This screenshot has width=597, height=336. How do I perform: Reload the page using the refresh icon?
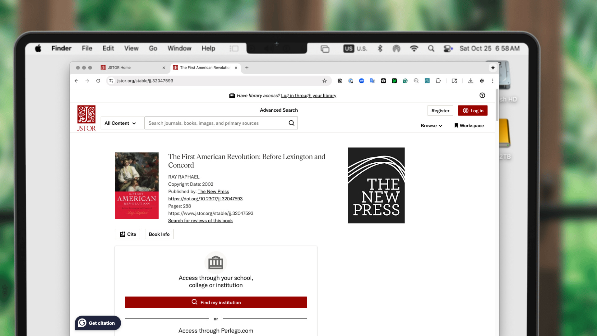(x=98, y=81)
